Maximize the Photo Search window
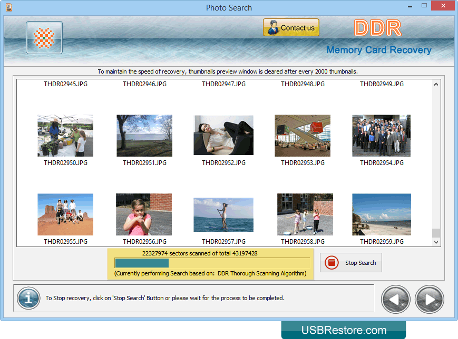The height and width of the screenshot is (339, 458). click(x=424, y=6)
